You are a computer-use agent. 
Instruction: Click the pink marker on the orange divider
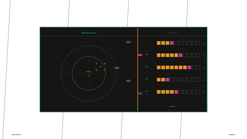click(x=140, y=55)
